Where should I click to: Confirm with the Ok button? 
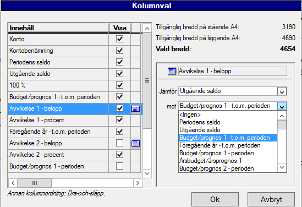(215, 199)
